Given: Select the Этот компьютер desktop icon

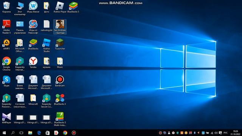Looking at the screenshot, I should tap(20, 9).
